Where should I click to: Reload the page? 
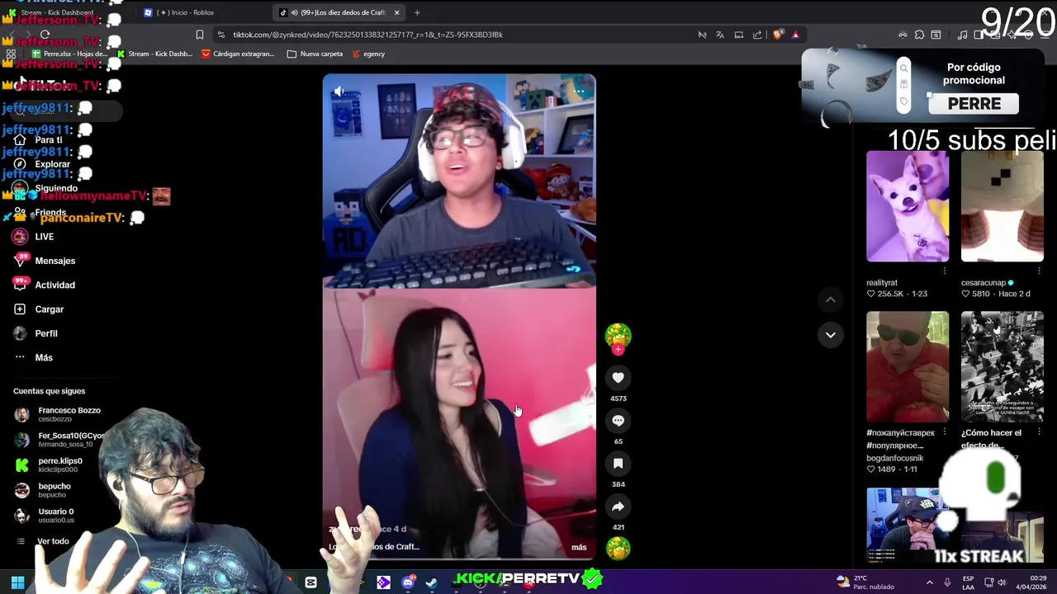point(45,35)
